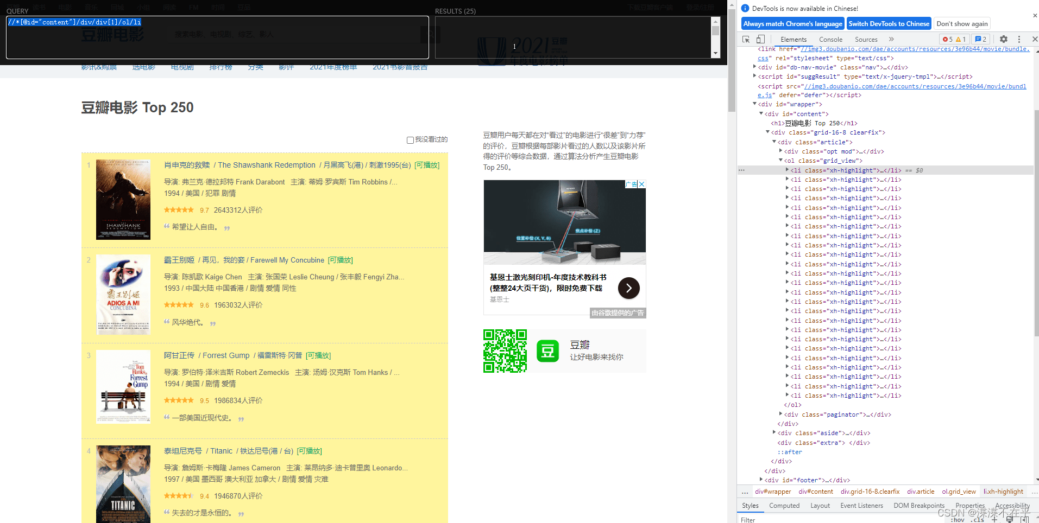Click Switch DevTools to Chinese button
Viewport: 1039px width, 523px height.
coord(889,24)
